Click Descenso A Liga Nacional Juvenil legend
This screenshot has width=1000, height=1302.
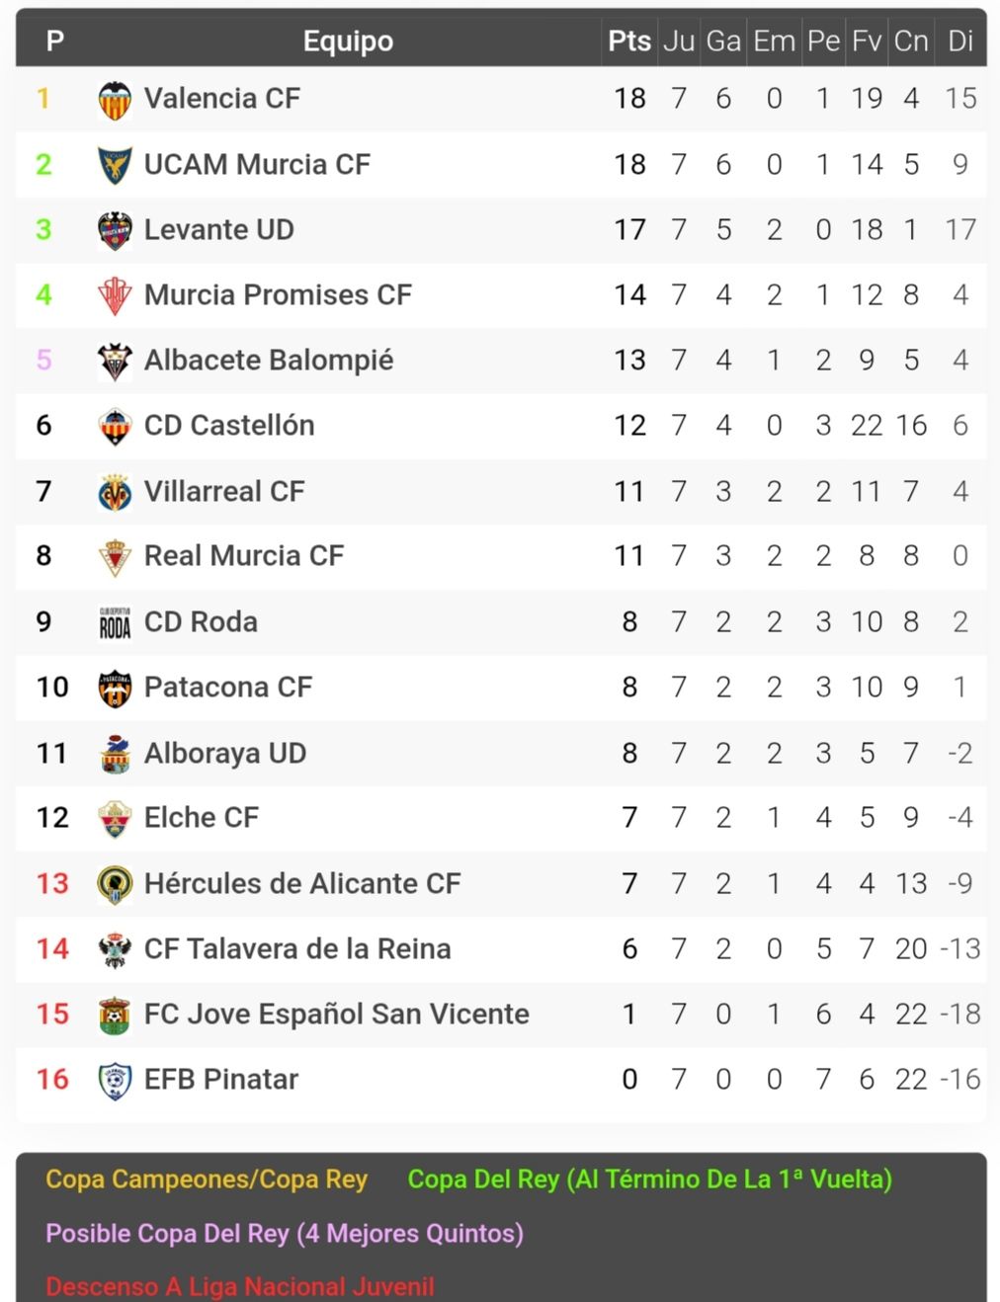[240, 1286]
